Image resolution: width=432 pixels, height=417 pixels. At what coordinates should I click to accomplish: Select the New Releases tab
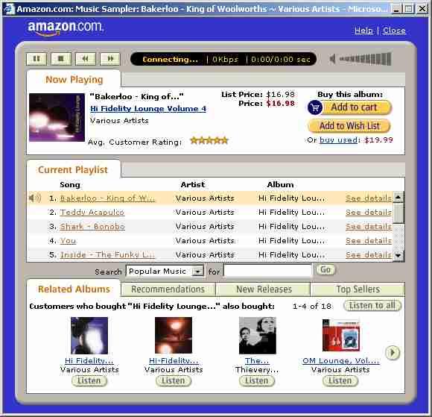[x=264, y=289]
